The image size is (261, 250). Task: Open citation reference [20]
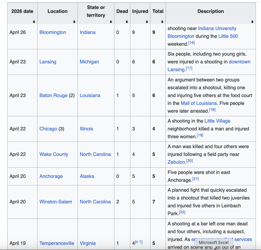[190, 161]
